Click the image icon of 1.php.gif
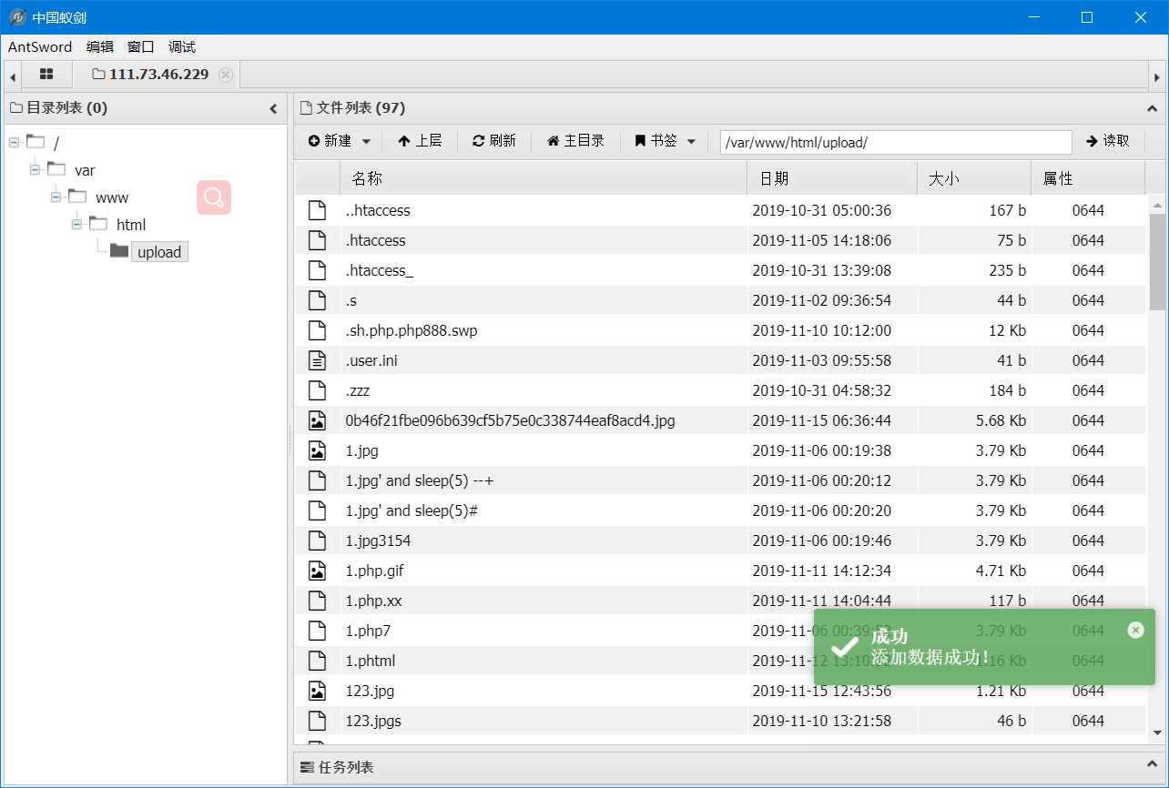Viewport: 1169px width, 788px height. [317, 571]
